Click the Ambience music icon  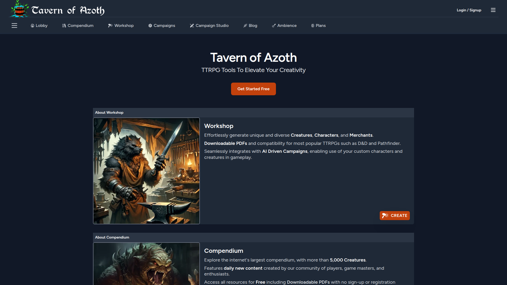point(274,26)
